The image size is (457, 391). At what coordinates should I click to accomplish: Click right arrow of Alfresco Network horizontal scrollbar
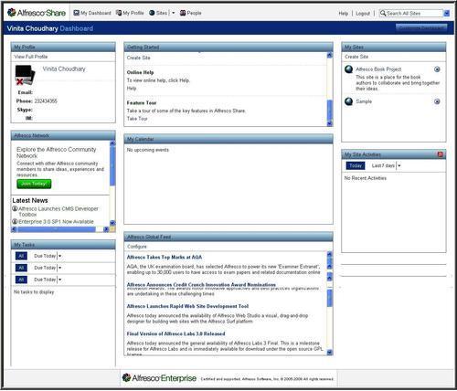[106, 229]
